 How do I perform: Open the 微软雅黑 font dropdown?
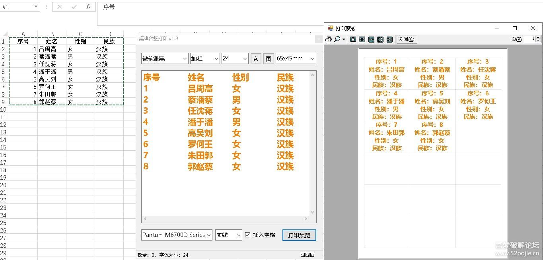164,58
